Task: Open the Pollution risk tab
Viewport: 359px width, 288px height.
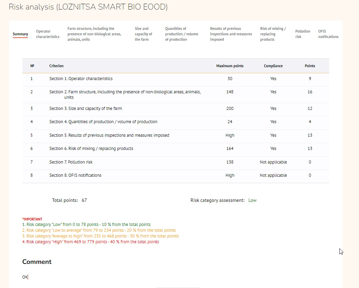Action: (x=302, y=34)
